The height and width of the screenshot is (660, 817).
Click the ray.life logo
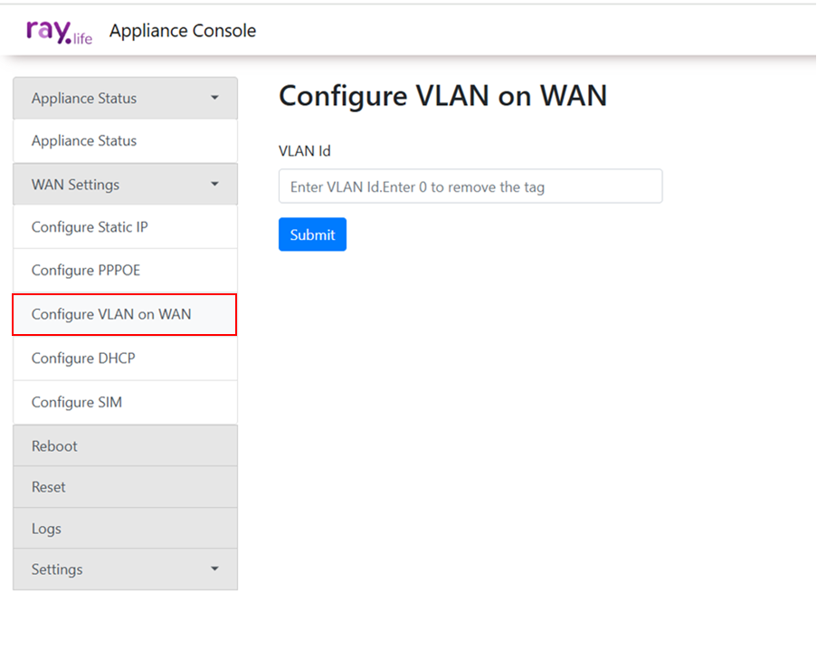click(x=59, y=32)
